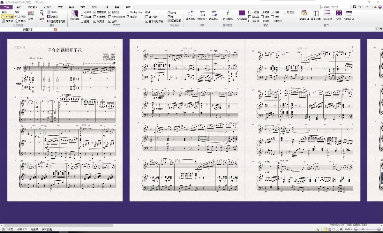Enable Replay Line checkbox
Image resolution: width=383 pixels, height=233 pixels.
click(128, 12)
